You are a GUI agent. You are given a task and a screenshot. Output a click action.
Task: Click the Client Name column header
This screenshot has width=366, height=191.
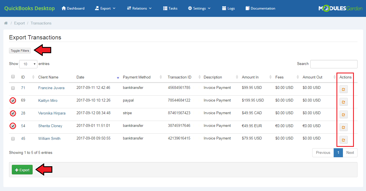click(x=48, y=77)
